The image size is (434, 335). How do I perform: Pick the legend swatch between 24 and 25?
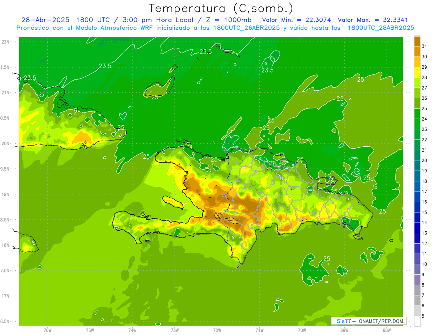point(417,114)
